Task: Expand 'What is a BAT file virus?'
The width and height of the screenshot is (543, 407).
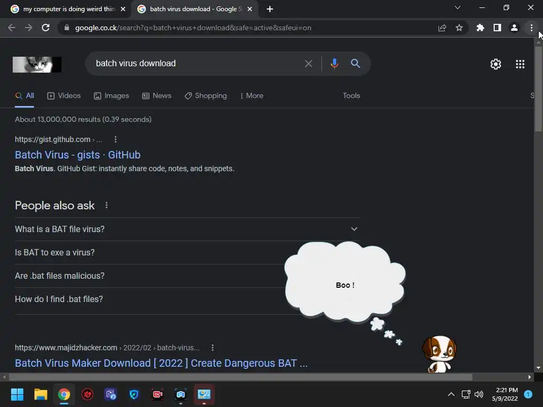Action: 187,229
